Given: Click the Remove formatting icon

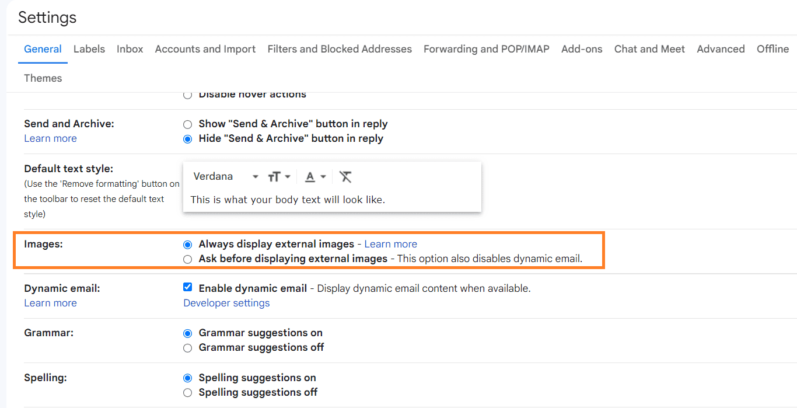Looking at the screenshot, I should 345,176.
